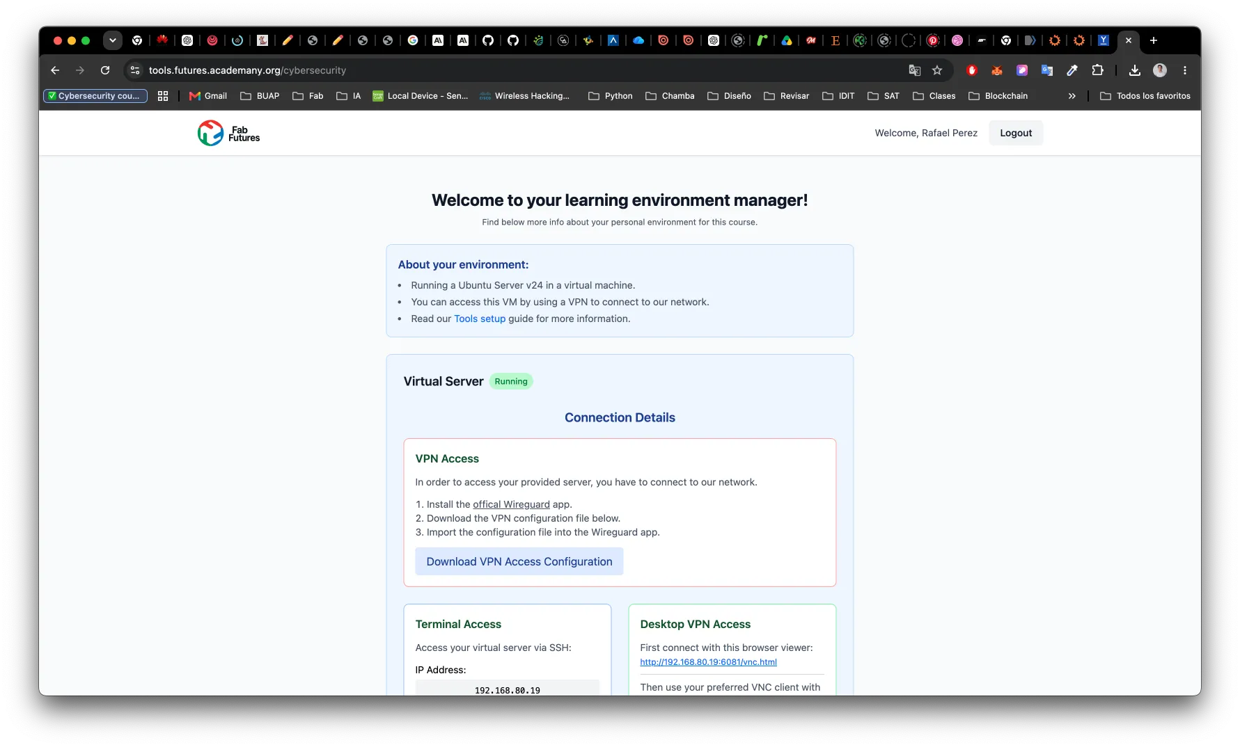Open the Chamba bookmarks folder
Image resolution: width=1240 pixels, height=747 pixels.
click(x=670, y=96)
